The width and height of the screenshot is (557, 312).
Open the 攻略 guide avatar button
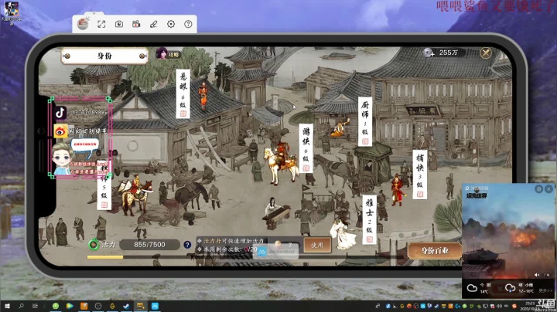(168, 54)
